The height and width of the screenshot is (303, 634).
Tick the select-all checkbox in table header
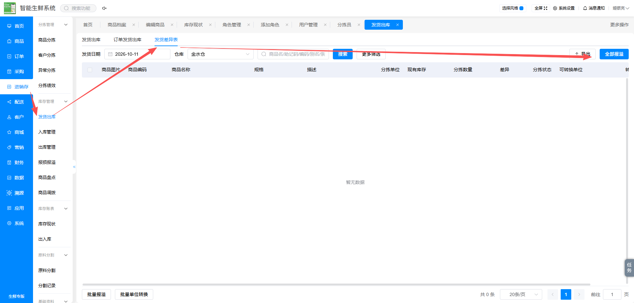tap(90, 70)
